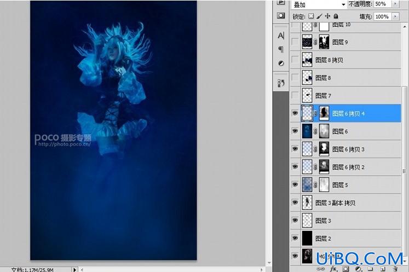
Task: Select layer named 图层 6 拷贝 3
Action: point(345,149)
